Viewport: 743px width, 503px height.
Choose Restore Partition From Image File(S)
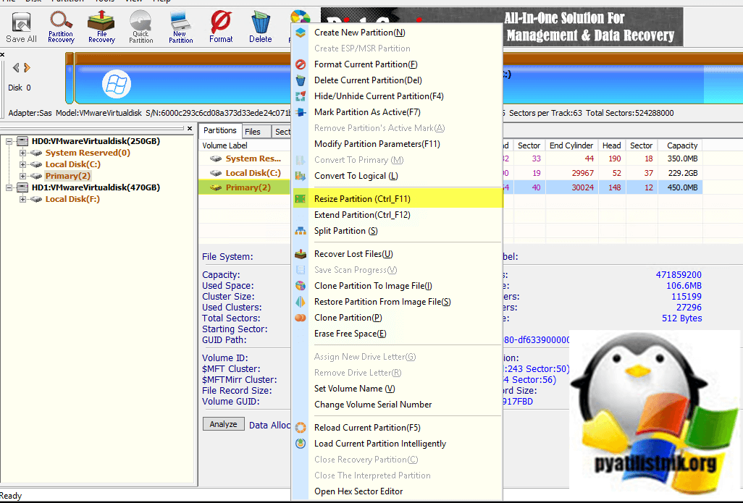pyautogui.click(x=397, y=302)
